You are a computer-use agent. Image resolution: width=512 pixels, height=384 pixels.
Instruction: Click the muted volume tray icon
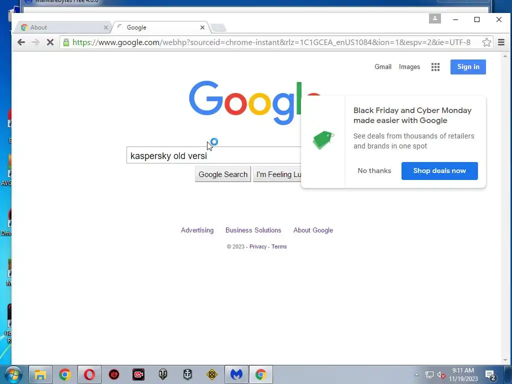tap(441, 375)
